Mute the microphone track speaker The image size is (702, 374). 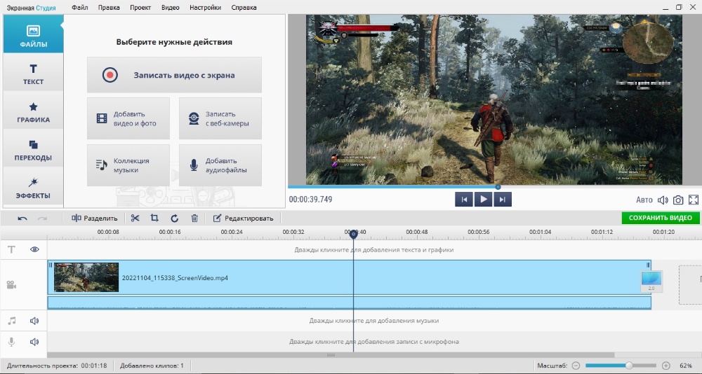(x=34, y=342)
